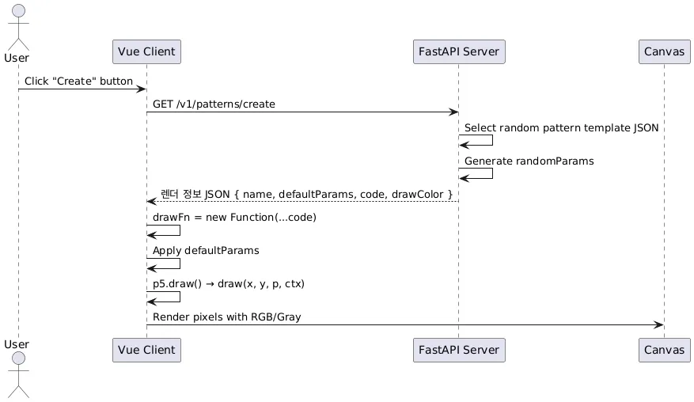
Task: Click the bottom User actor figure
Action: [18, 374]
